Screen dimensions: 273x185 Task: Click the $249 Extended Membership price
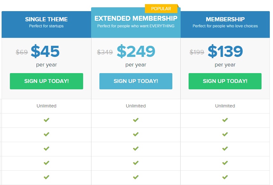136,51
